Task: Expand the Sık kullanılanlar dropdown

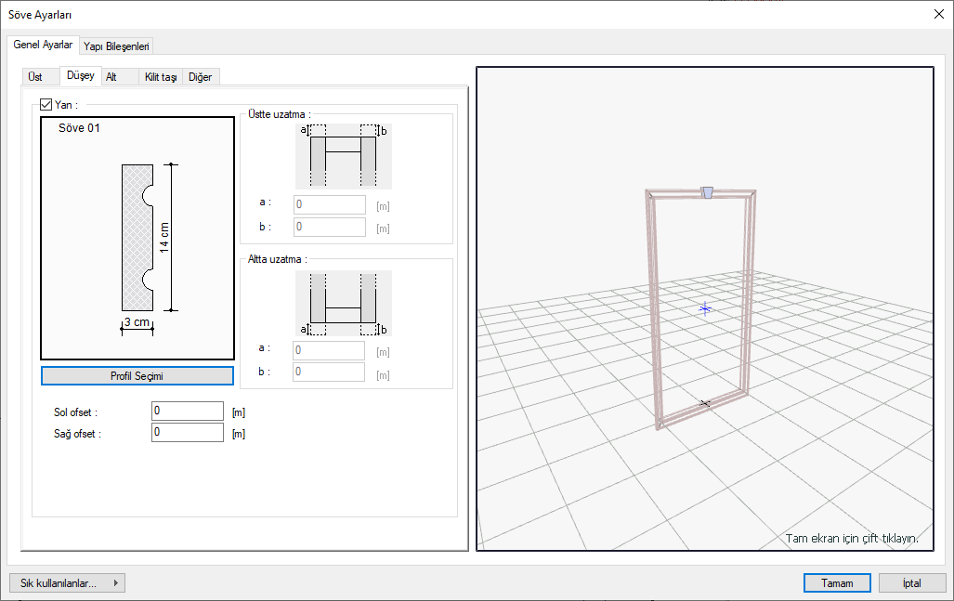Action: click(x=67, y=583)
